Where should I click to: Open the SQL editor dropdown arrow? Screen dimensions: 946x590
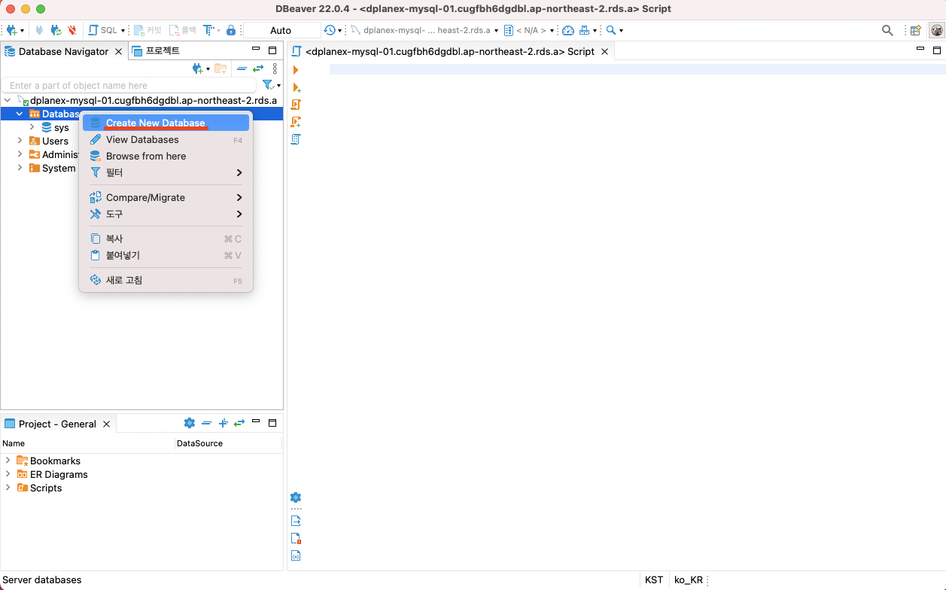[x=123, y=31]
